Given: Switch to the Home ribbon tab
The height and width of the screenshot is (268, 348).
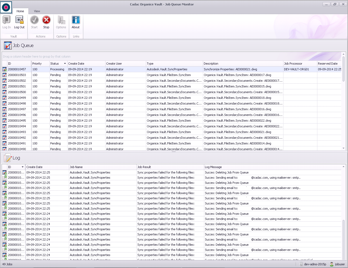Looking at the screenshot, I should click(20, 11).
